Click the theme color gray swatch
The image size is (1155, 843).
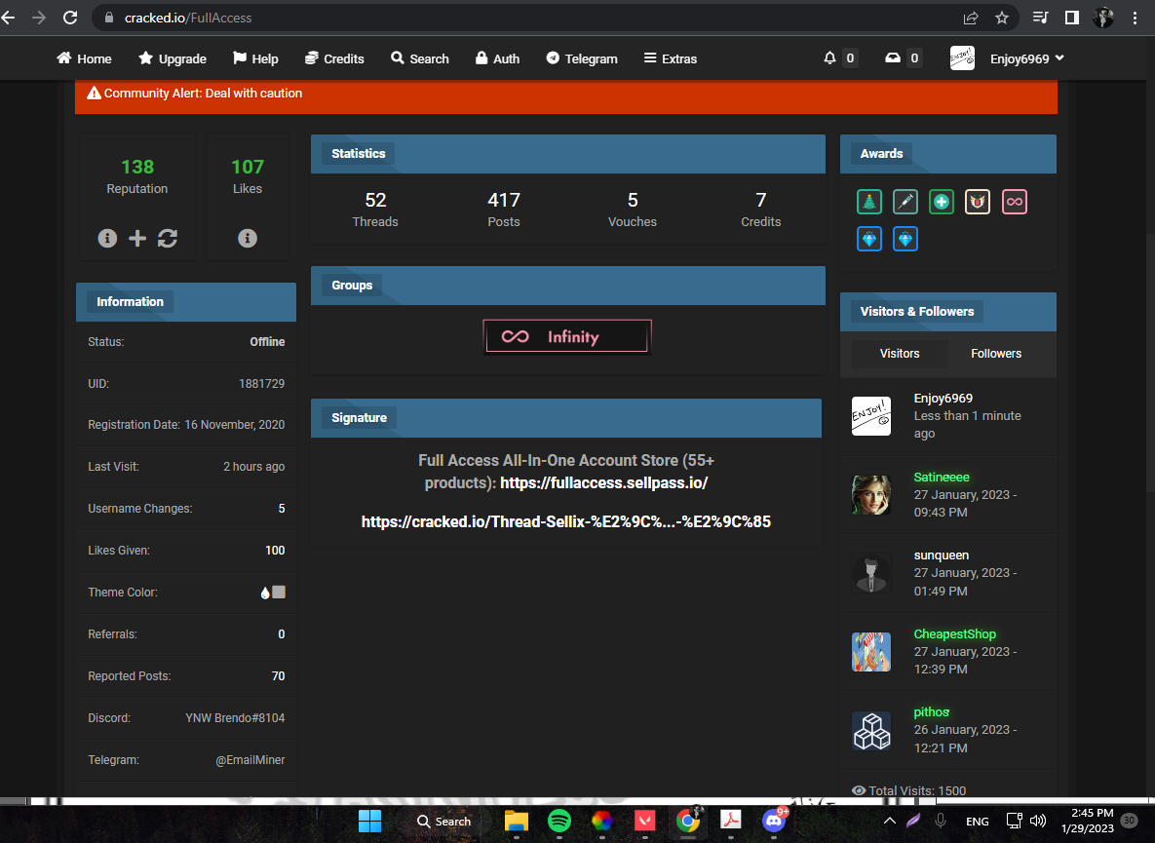coord(279,592)
